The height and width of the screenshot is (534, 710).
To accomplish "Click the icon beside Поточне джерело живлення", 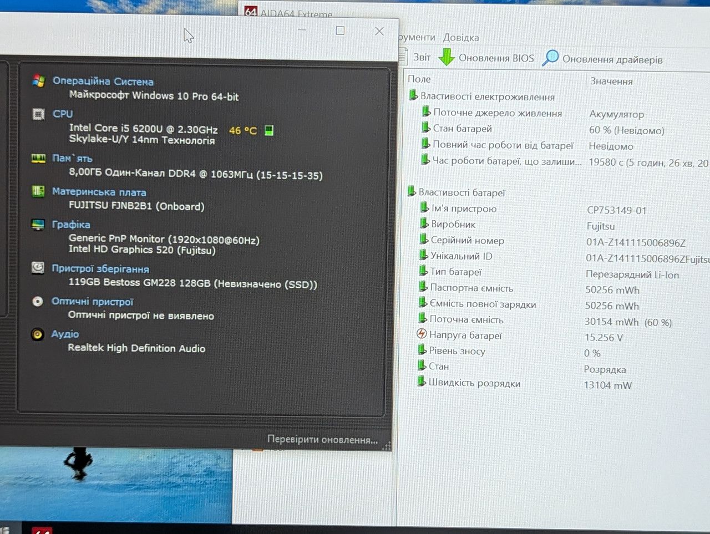I will click(426, 111).
